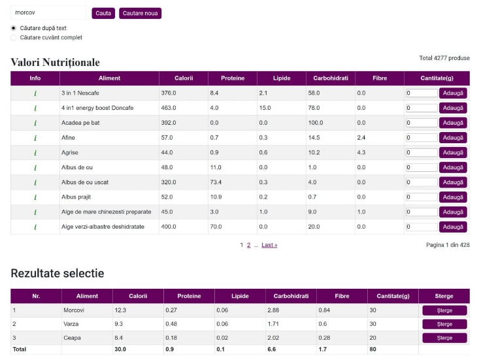This screenshot has height=360, width=479.
Task: Delete Morcovi using Șterge button
Action: [444, 310]
